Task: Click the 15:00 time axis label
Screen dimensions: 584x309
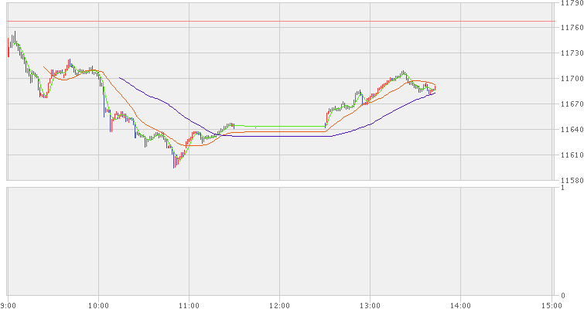Action: pyautogui.click(x=551, y=303)
